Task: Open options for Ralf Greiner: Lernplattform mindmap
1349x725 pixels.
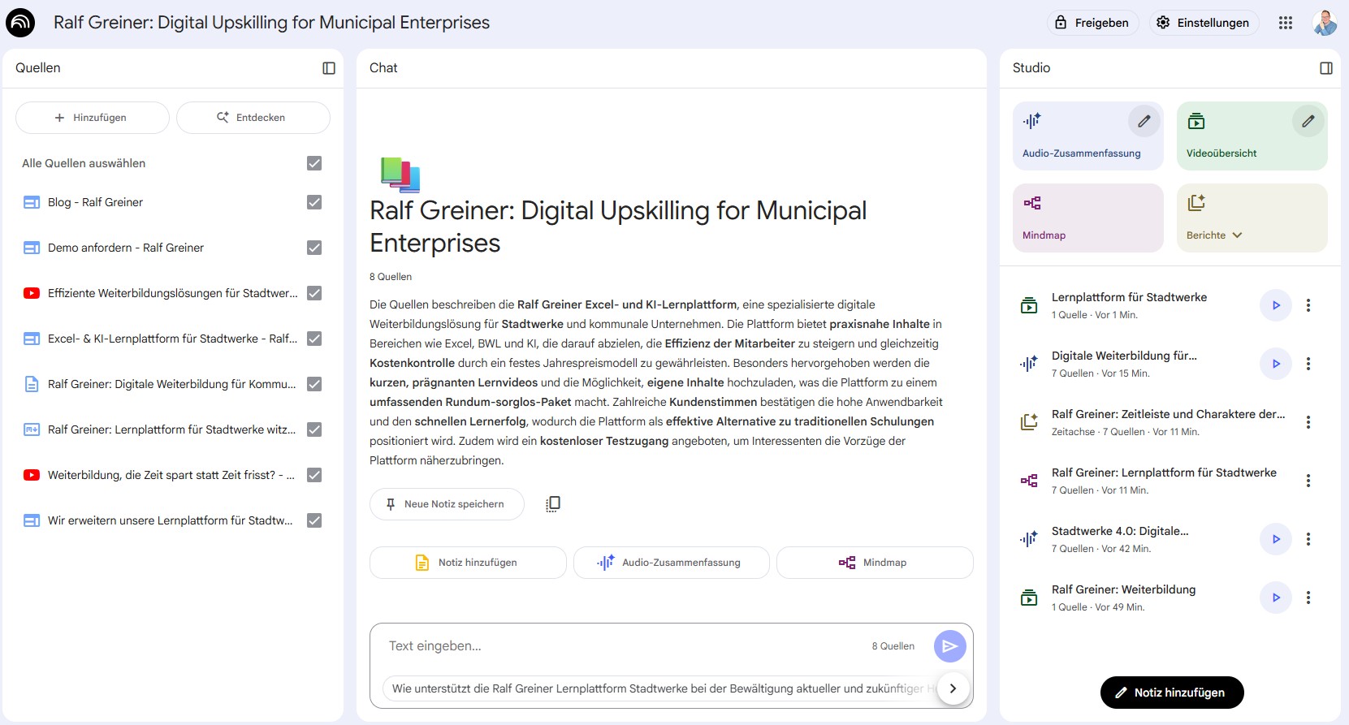Action: coord(1308,481)
